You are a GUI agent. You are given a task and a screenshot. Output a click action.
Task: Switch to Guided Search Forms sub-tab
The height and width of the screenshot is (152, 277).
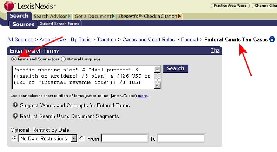click(x=59, y=24)
